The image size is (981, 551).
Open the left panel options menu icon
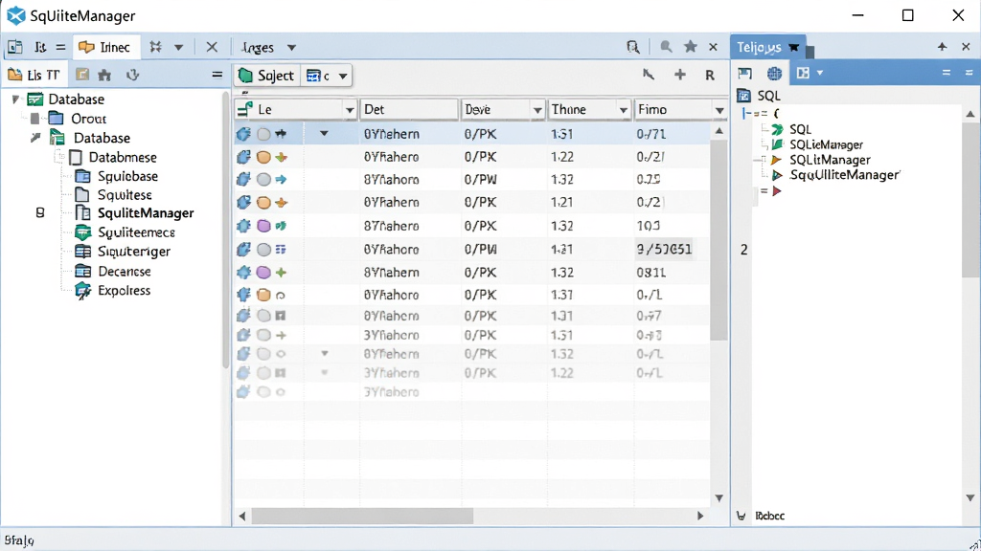pos(217,75)
